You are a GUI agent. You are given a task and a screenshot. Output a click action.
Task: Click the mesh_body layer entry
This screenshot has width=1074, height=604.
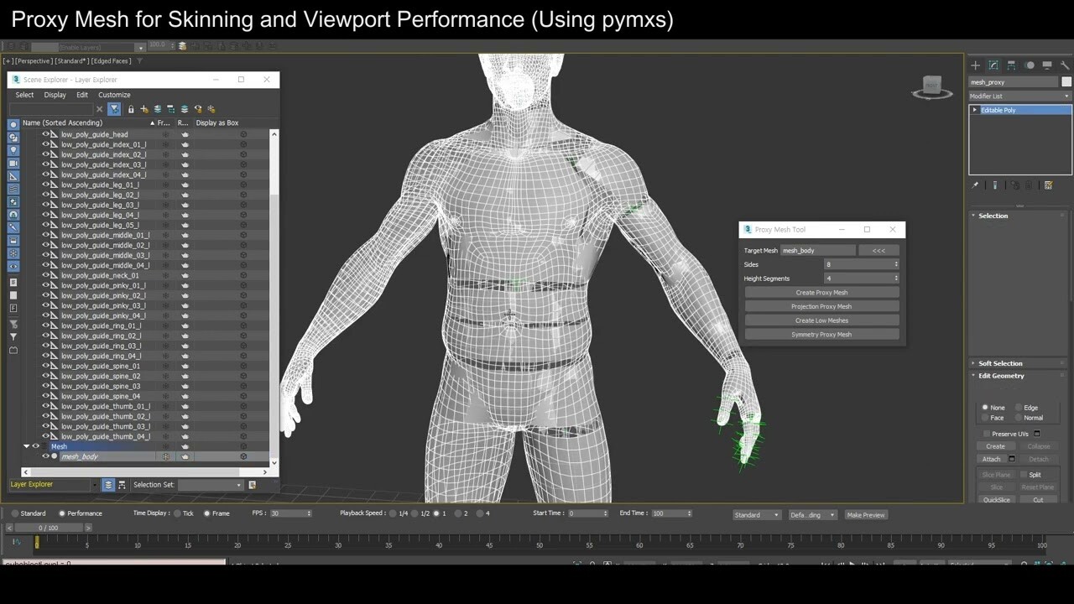click(81, 456)
